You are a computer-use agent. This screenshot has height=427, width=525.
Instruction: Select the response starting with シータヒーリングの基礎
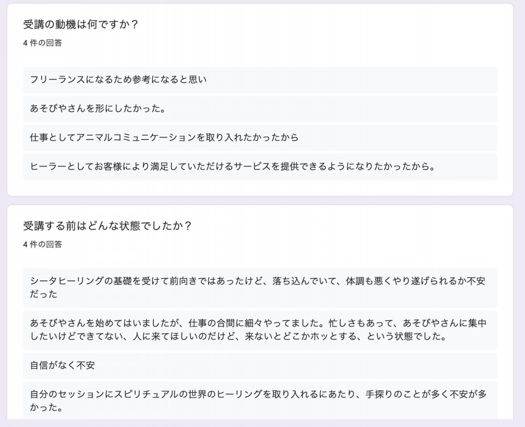[x=260, y=288]
